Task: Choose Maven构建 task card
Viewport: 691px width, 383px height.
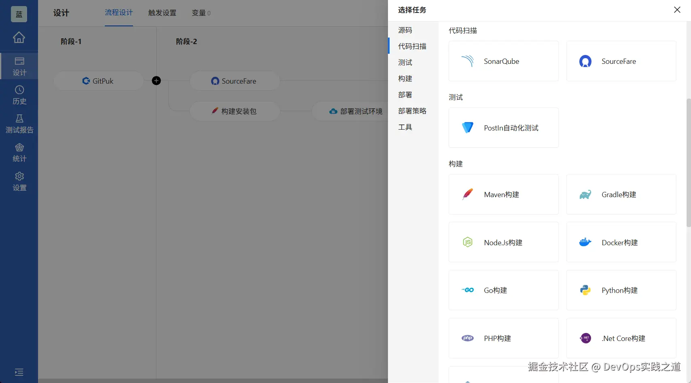Action: 504,194
